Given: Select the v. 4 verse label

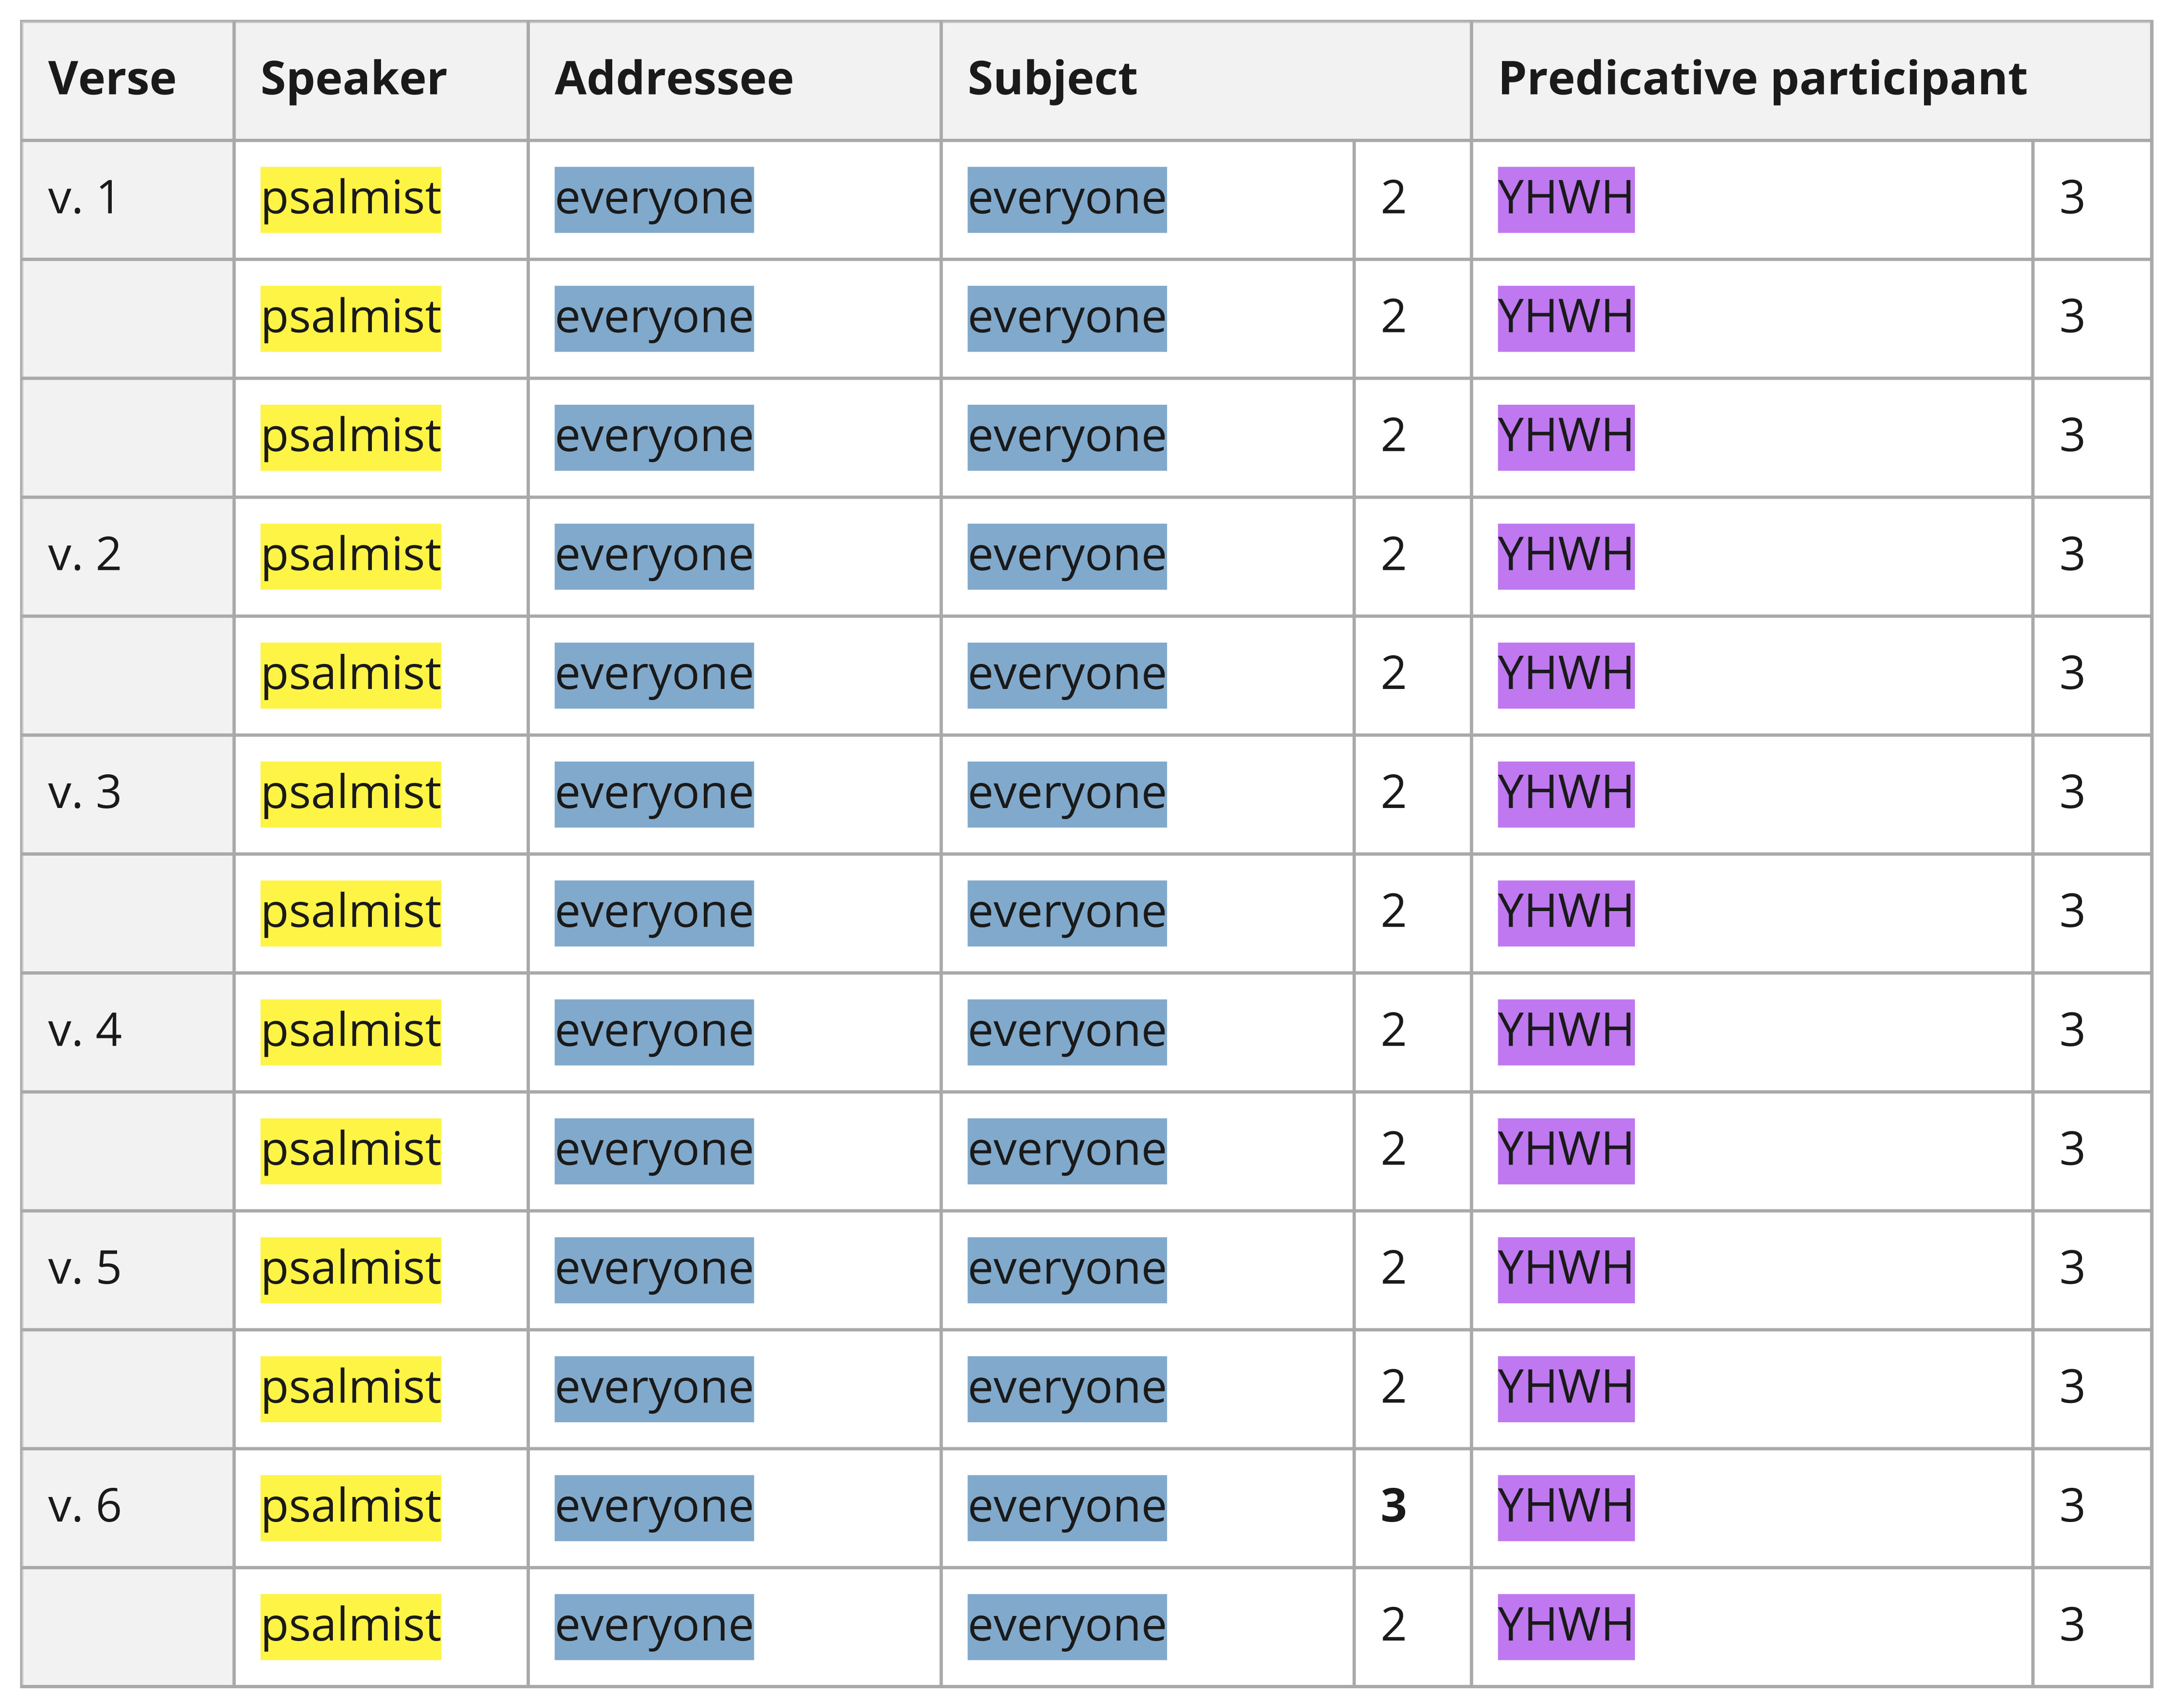Looking at the screenshot, I should (x=84, y=1031).
